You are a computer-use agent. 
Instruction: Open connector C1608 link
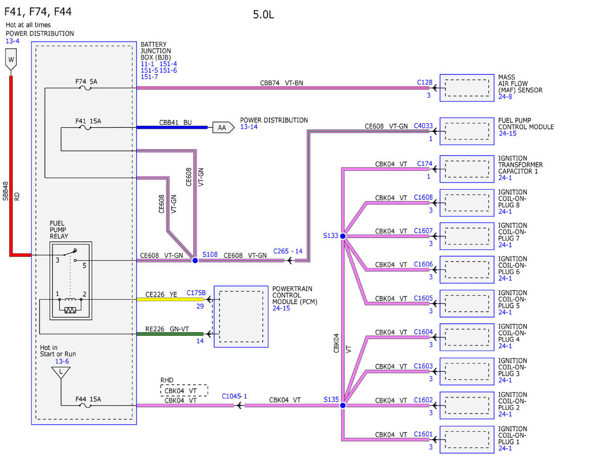tap(423, 197)
